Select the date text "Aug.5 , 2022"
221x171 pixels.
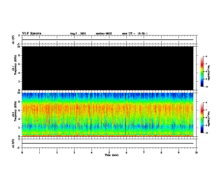pyautogui.click(x=78, y=34)
